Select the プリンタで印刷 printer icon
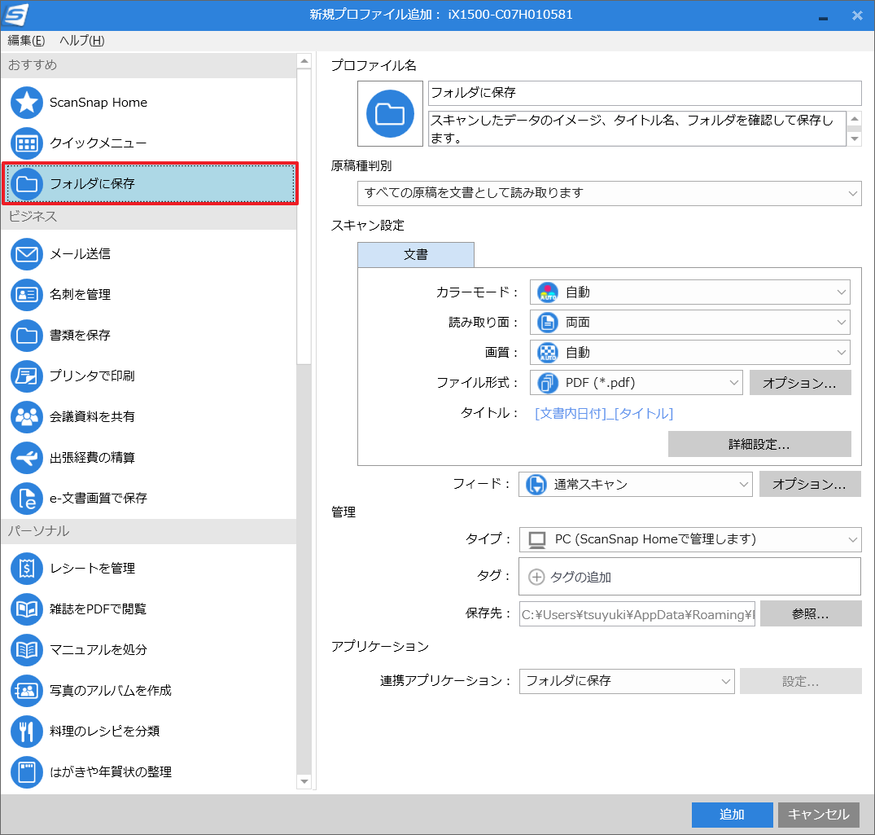The width and height of the screenshot is (875, 835). [26, 376]
